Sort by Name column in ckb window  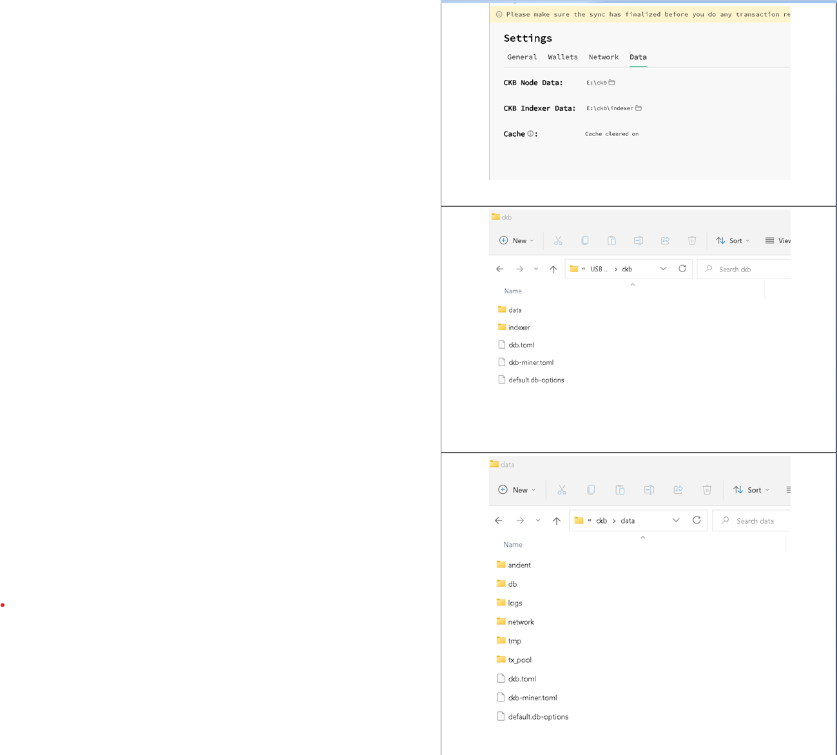tap(513, 291)
